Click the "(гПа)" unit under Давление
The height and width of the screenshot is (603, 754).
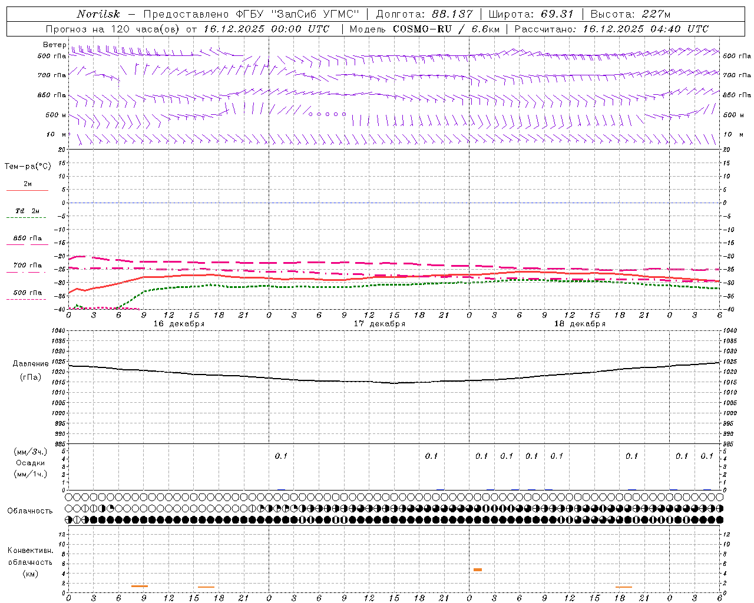[31, 377]
